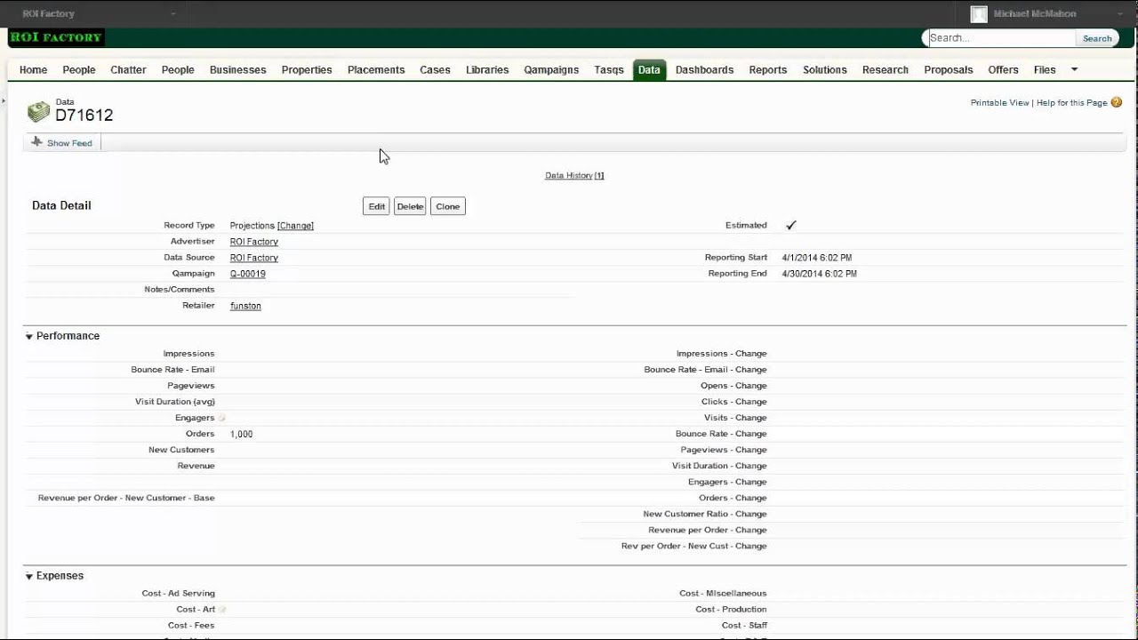Open the Chatter tab

pyautogui.click(x=128, y=70)
